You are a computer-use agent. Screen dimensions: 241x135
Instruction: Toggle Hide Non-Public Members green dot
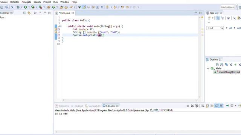(x=235, y=64)
